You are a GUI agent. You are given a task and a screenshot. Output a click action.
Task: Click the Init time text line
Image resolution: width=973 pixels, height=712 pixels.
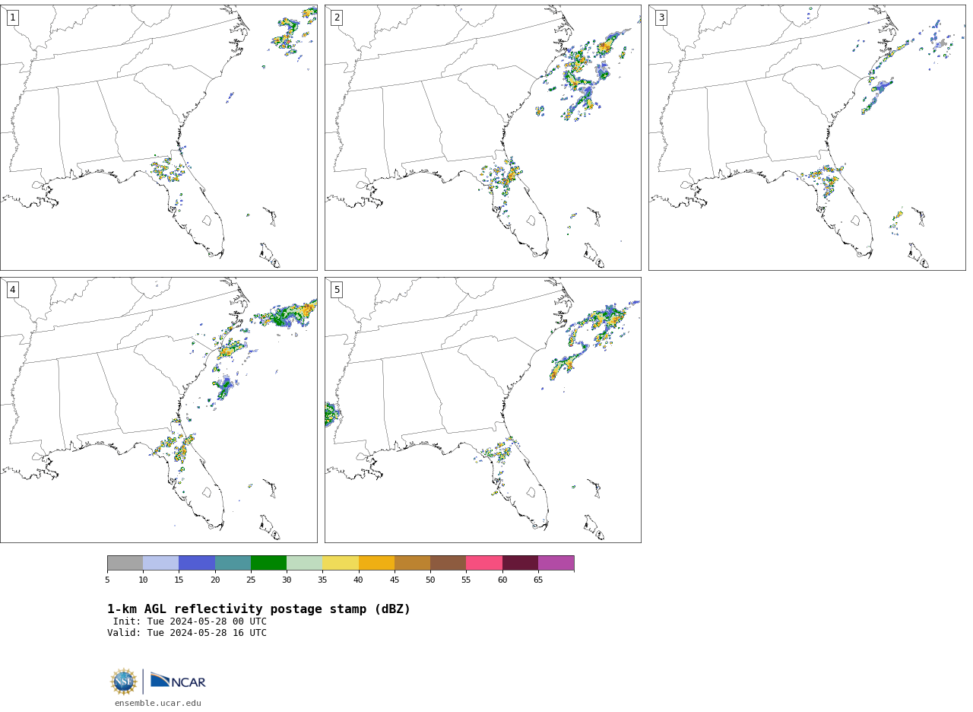[x=190, y=621]
